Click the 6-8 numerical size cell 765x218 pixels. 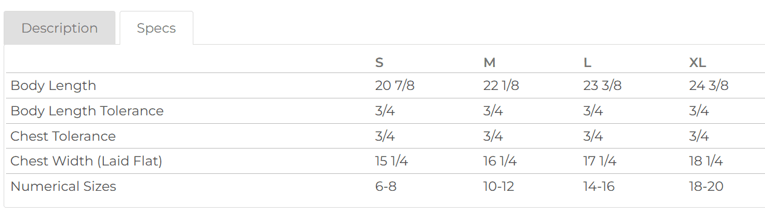[386, 187]
